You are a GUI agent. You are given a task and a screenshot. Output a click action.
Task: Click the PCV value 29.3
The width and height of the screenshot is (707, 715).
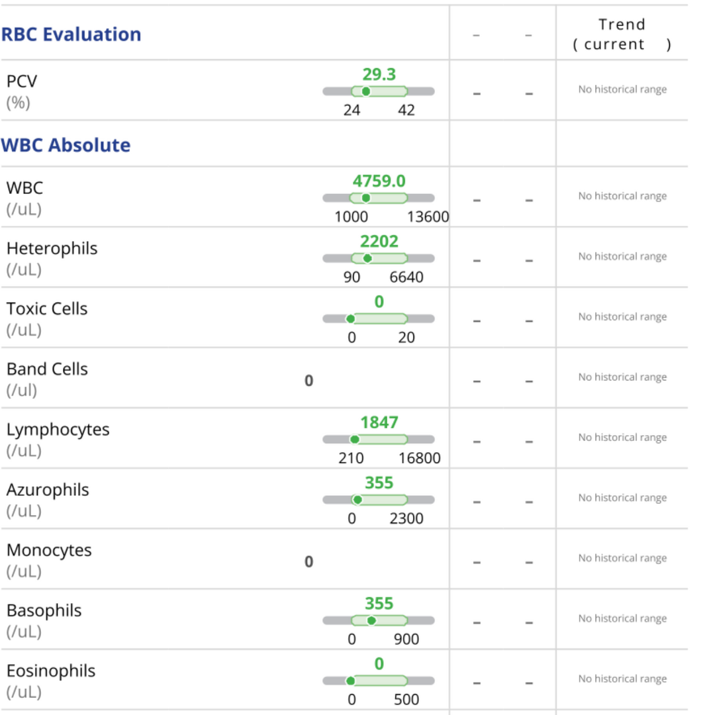click(379, 74)
